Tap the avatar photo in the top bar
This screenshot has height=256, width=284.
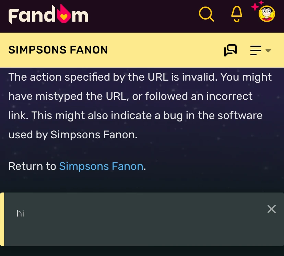pyautogui.click(x=266, y=14)
